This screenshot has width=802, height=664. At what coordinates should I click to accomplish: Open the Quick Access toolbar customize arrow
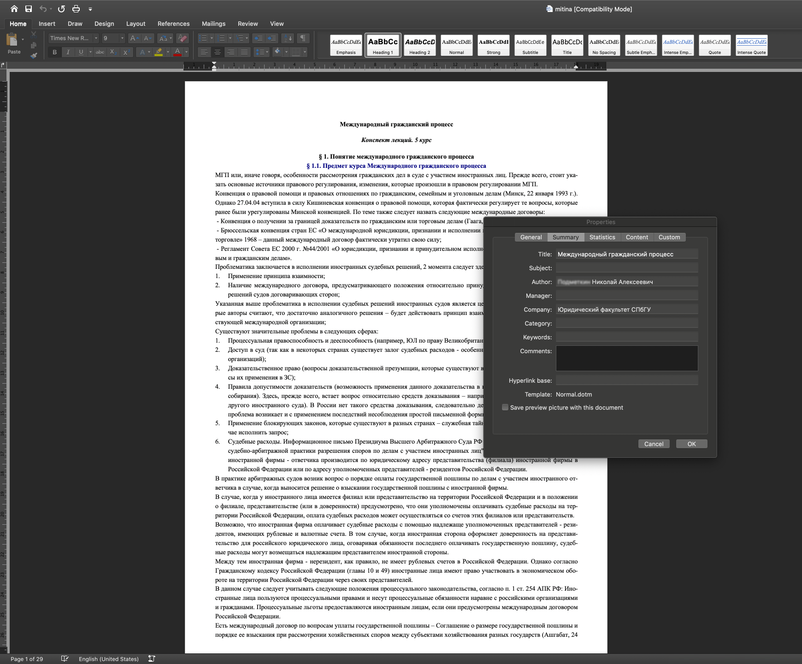coord(90,9)
